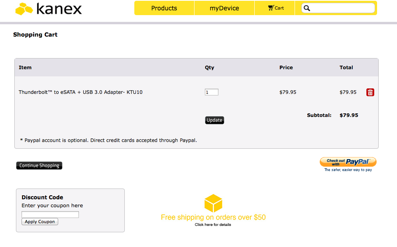Open the Products menu
397x247 pixels.
[164, 8]
